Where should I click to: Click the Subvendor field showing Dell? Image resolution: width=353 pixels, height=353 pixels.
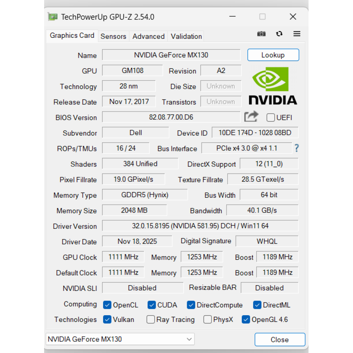(136, 133)
